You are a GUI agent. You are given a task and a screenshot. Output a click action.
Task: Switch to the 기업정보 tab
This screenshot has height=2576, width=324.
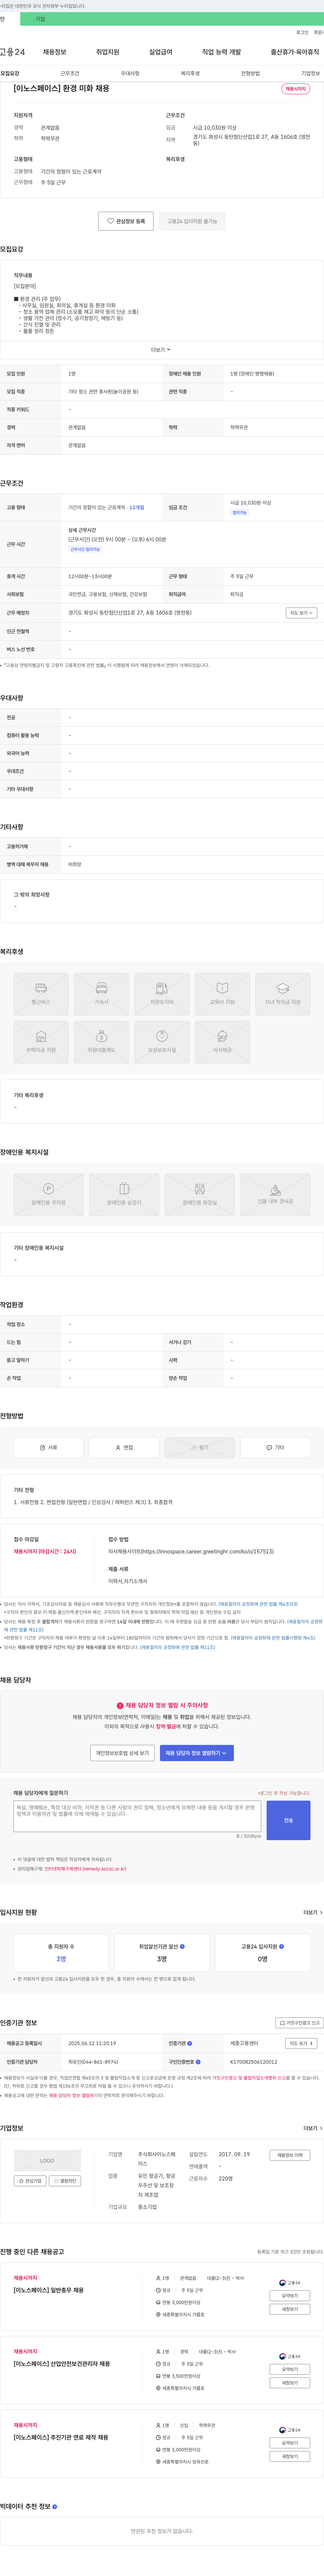(x=310, y=73)
